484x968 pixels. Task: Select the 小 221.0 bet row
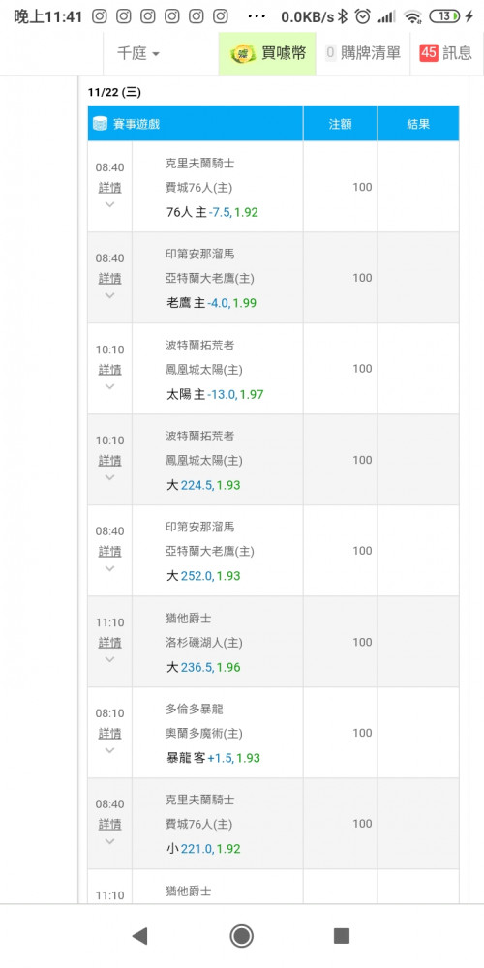tap(274, 824)
